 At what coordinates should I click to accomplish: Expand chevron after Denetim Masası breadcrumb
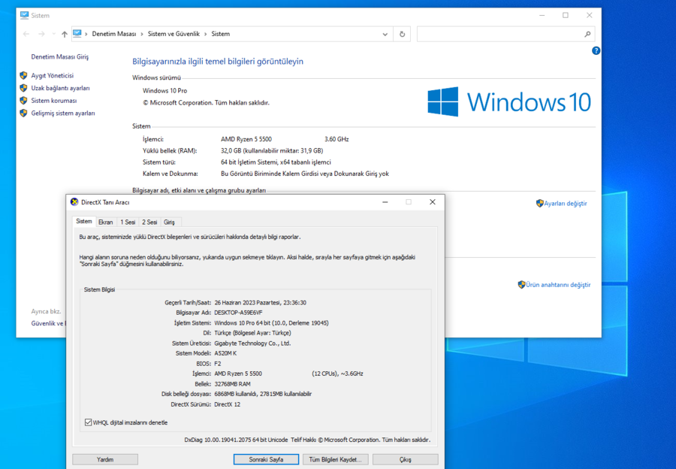142,34
